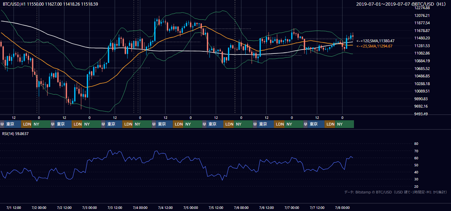Select the RSI 70 level label
This screenshot has height=211, width=451.
point(416,151)
